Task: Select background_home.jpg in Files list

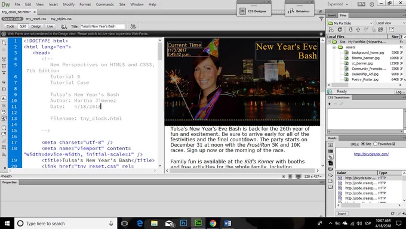Action: [368, 52]
